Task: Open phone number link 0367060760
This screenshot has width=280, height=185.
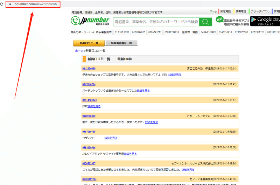Action: point(89,132)
